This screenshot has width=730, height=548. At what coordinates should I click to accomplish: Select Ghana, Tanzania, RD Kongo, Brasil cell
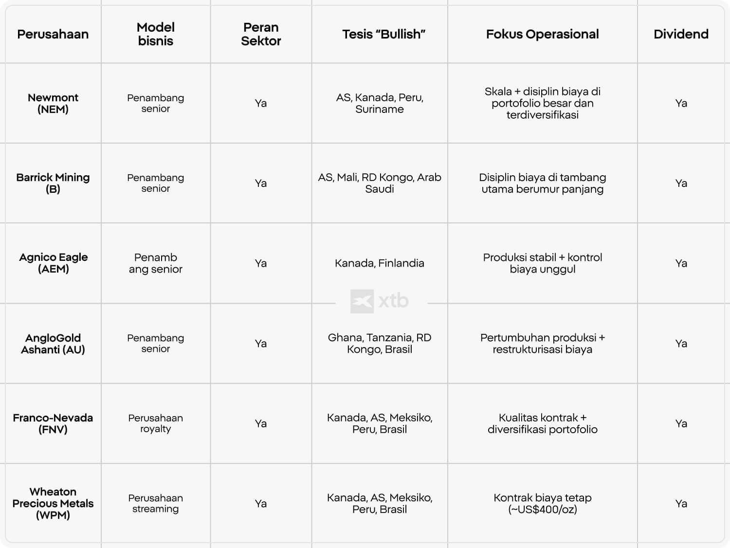pyautogui.click(x=380, y=343)
